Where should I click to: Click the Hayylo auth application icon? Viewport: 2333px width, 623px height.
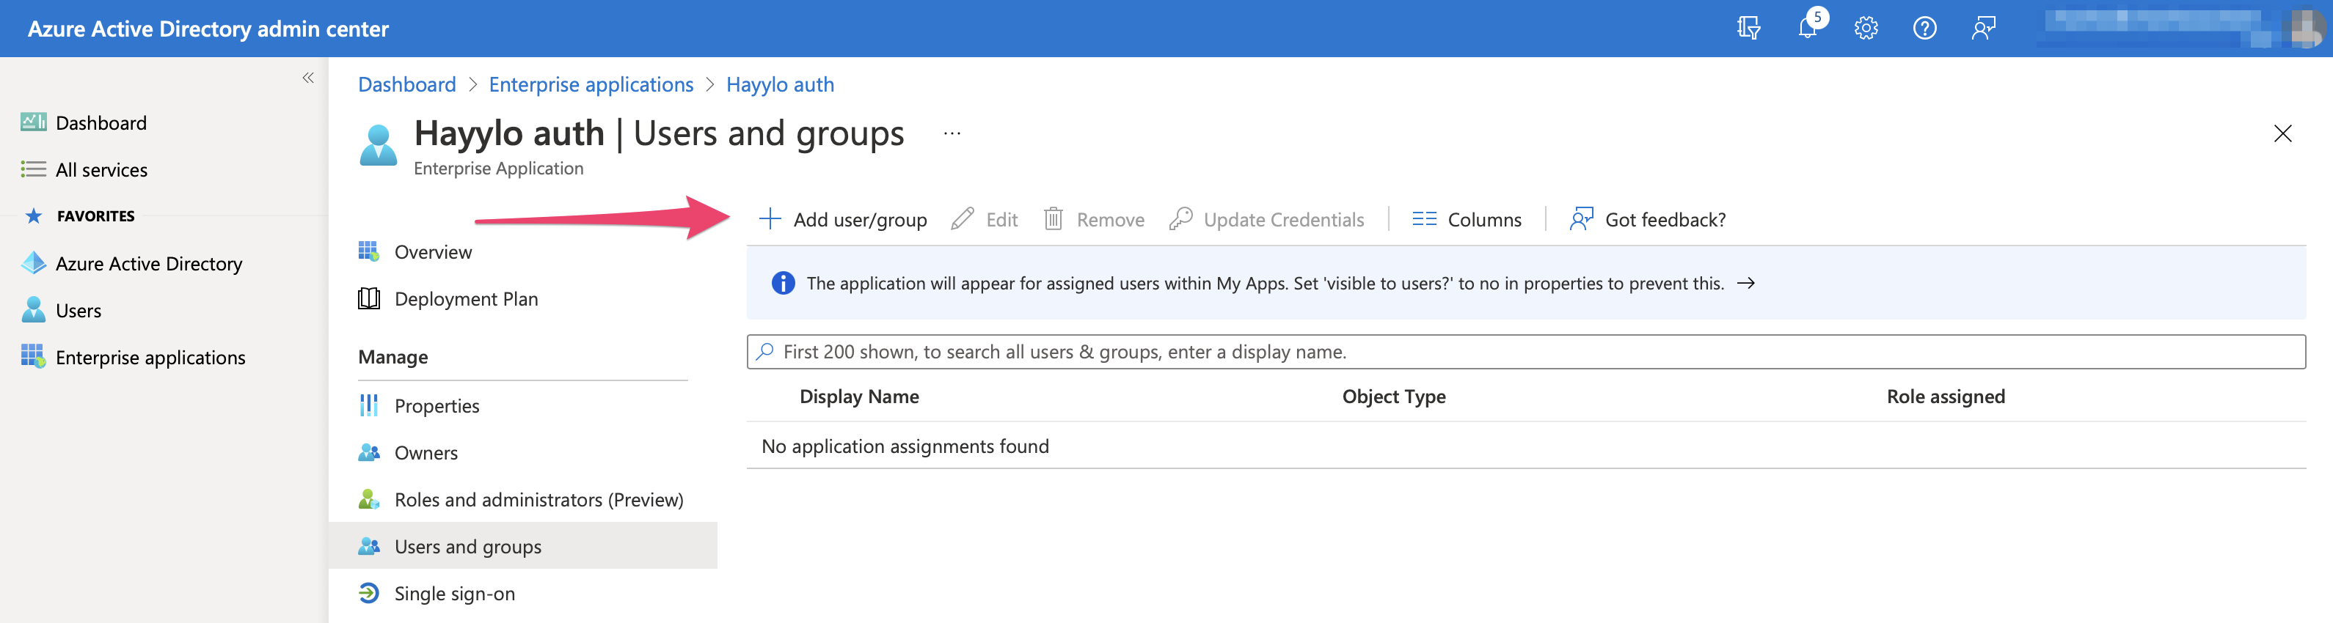(378, 144)
